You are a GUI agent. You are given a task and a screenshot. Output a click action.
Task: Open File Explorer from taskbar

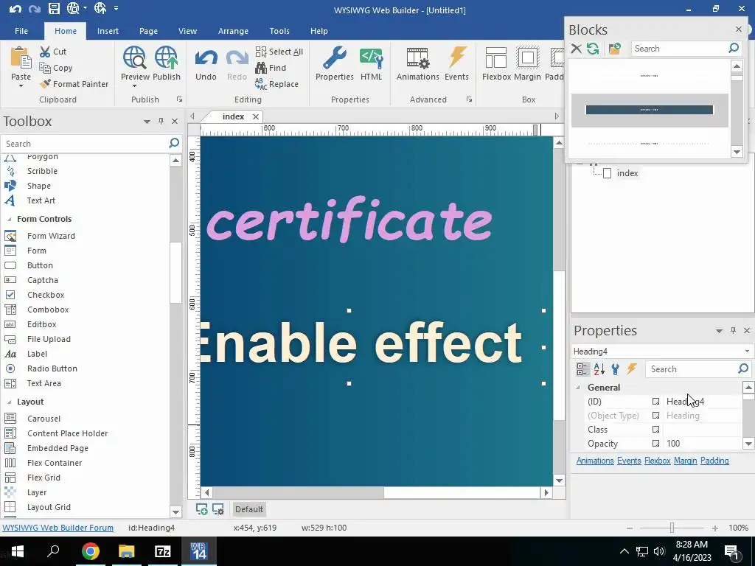[127, 551]
